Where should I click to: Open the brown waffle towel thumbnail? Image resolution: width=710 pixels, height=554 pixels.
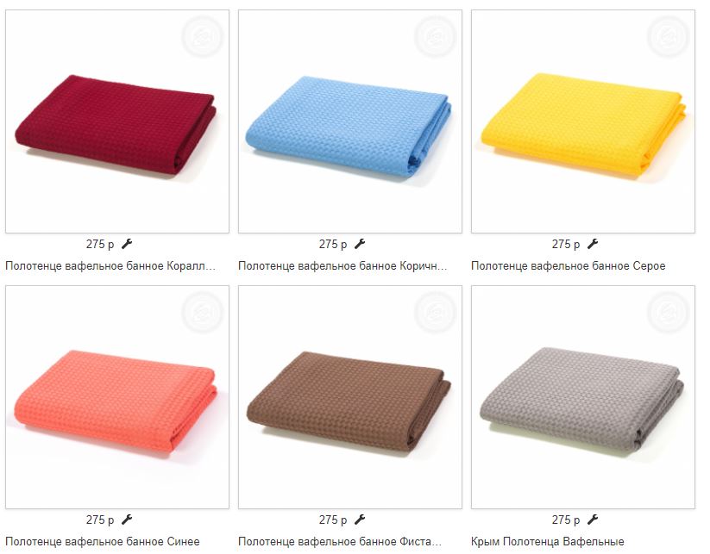pos(350,397)
